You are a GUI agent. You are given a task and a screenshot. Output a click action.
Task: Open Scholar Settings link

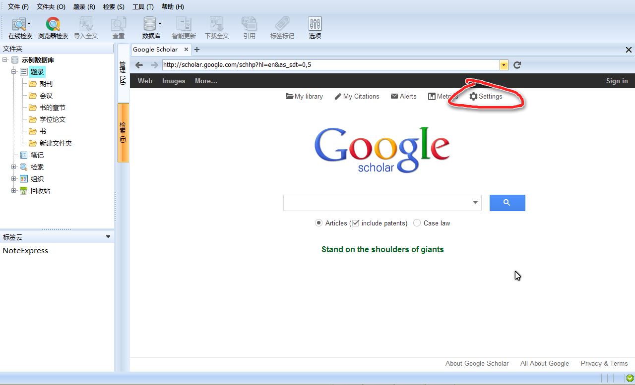(486, 96)
